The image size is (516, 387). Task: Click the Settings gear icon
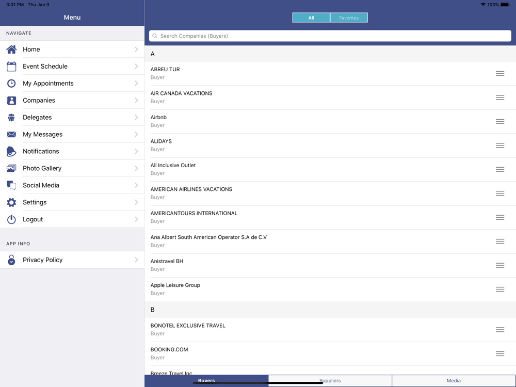coord(11,202)
